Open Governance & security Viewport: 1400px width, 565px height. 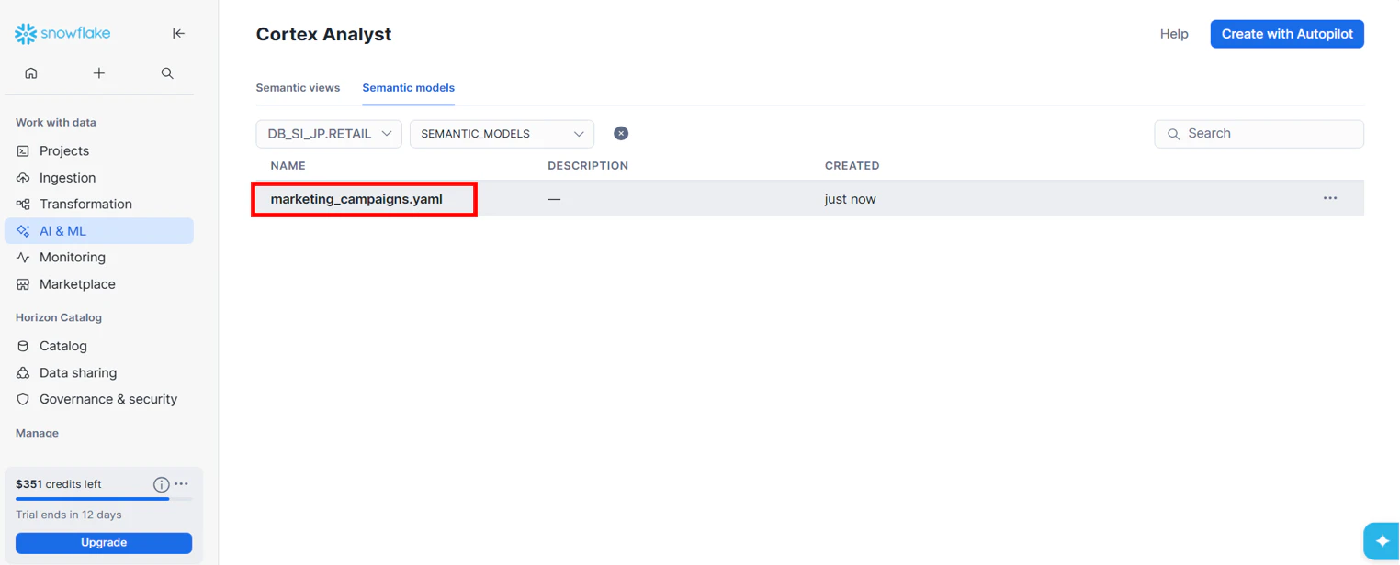pyautogui.click(x=99, y=399)
